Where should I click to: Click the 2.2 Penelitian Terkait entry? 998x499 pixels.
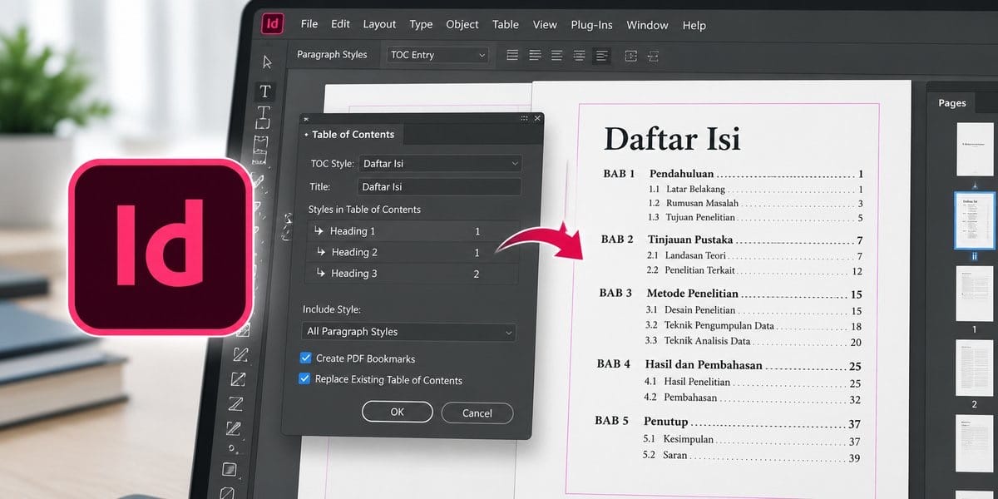(754, 271)
